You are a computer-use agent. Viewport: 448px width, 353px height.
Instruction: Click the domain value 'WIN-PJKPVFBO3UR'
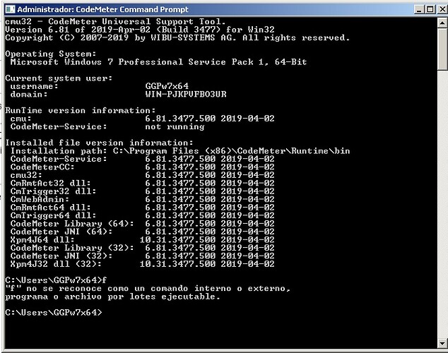tap(186, 94)
